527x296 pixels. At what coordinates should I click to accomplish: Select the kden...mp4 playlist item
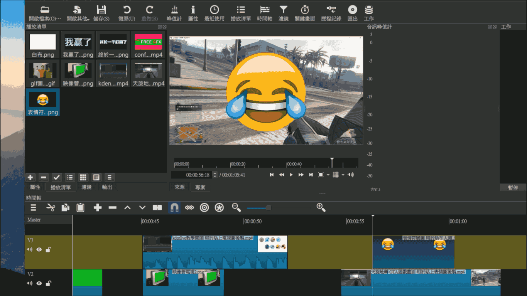[x=113, y=74]
